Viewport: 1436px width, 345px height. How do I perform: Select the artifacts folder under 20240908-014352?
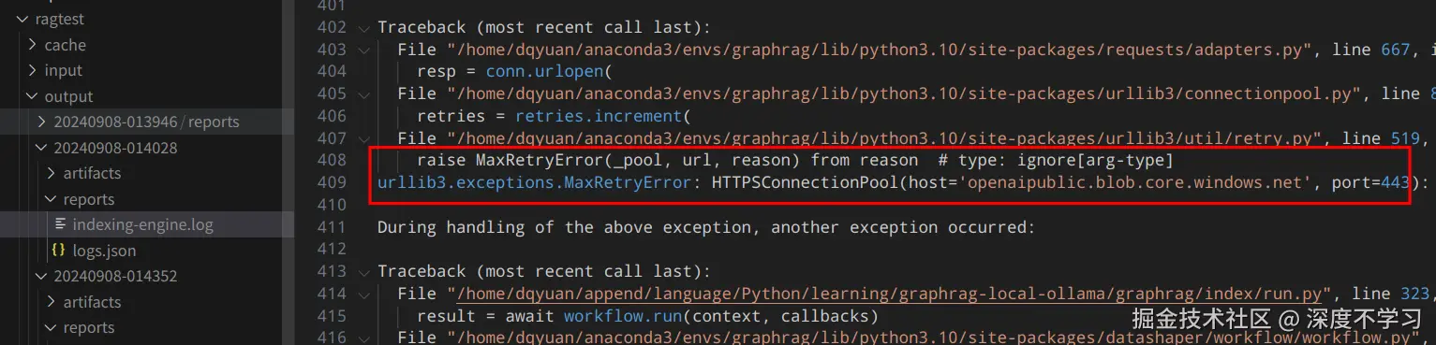point(92,302)
